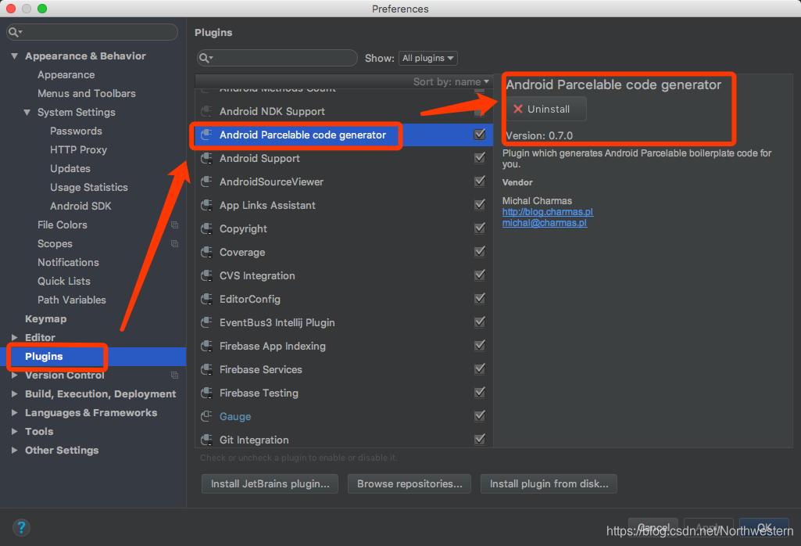Image resolution: width=801 pixels, height=546 pixels.
Task: Click the plugin icon beside Copyright
Action: [x=206, y=229]
